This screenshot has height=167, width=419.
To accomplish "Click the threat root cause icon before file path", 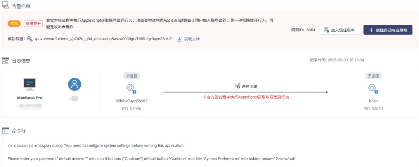I will (30, 39).
